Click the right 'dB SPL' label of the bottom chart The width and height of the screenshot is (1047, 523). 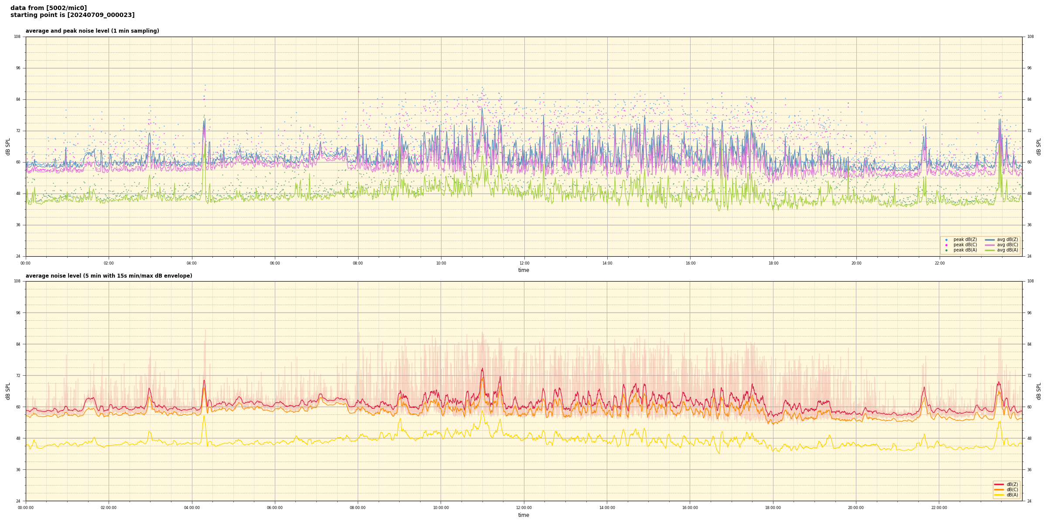1039,391
